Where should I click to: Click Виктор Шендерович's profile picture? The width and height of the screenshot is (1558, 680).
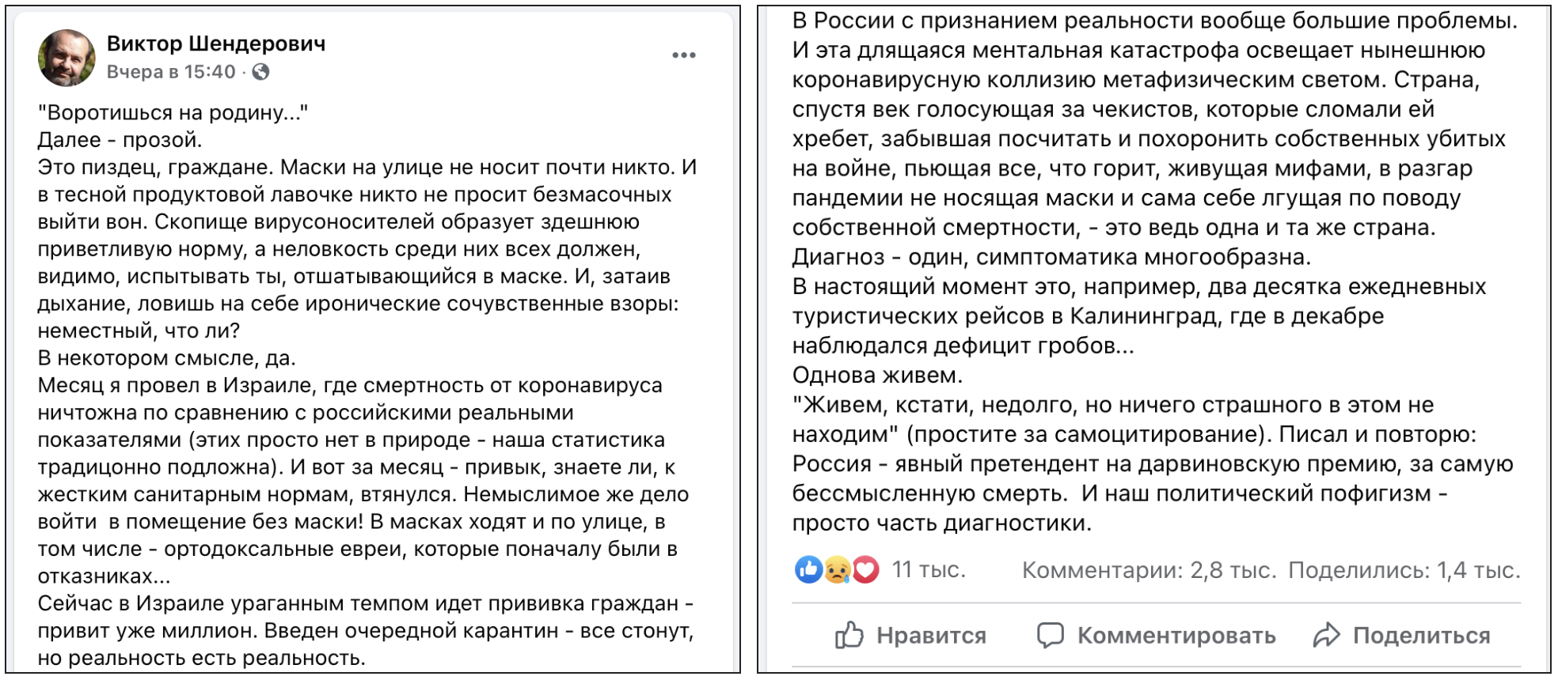click(66, 58)
